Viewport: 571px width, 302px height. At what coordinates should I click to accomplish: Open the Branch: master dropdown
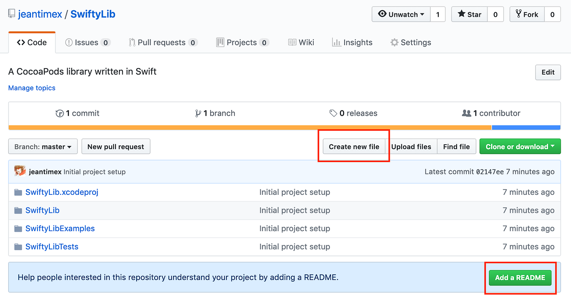pos(42,146)
